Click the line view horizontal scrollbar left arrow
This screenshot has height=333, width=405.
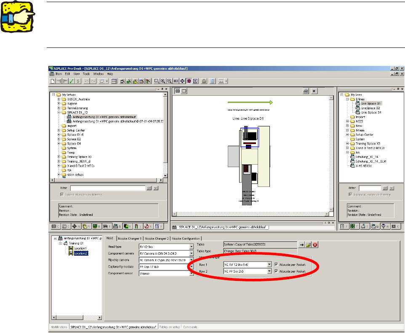[x=175, y=214]
